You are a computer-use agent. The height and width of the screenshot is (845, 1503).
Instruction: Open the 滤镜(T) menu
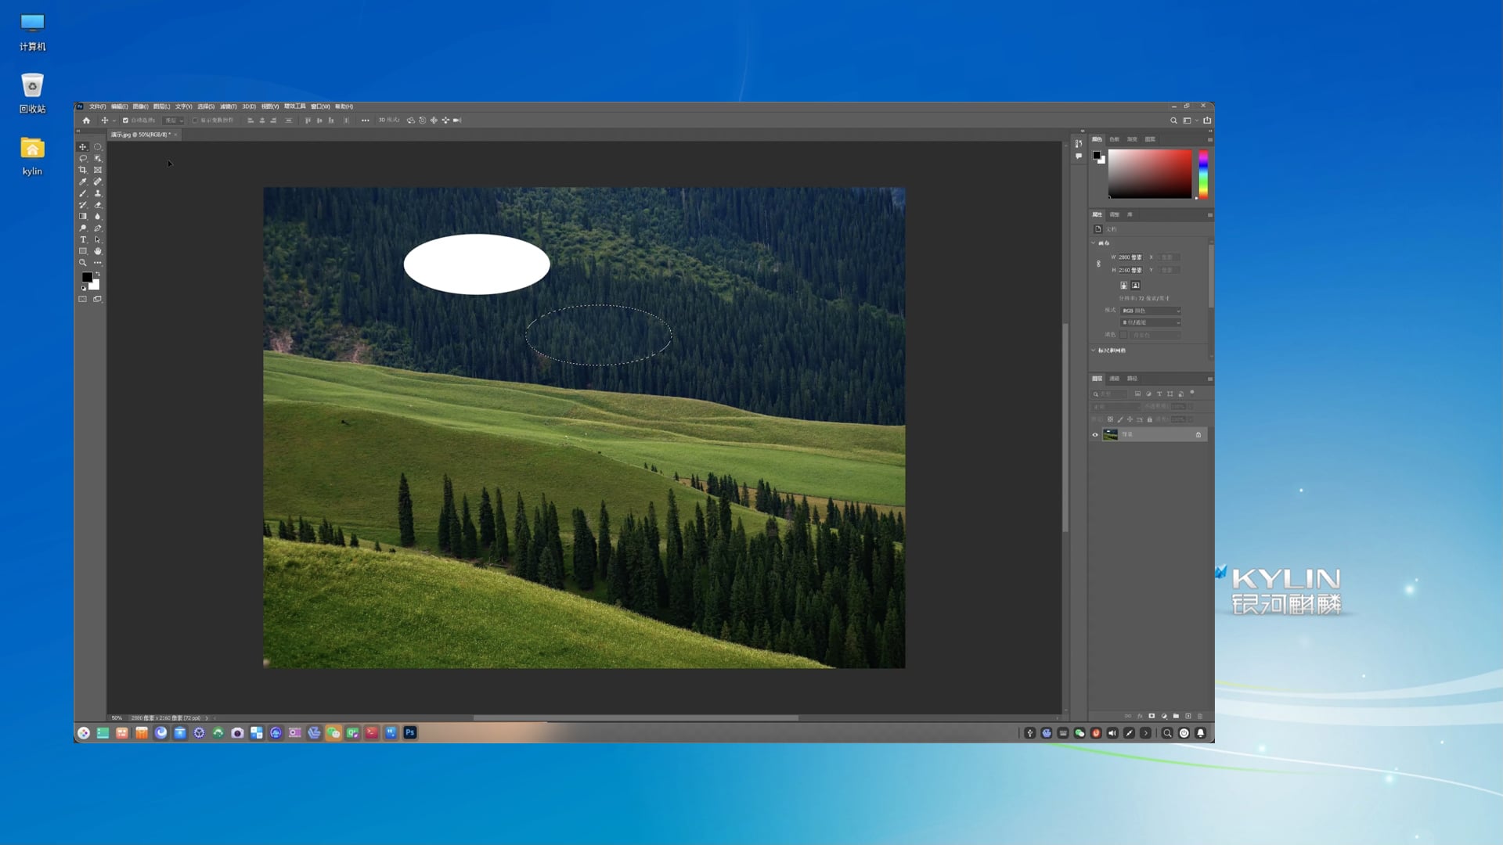228,106
